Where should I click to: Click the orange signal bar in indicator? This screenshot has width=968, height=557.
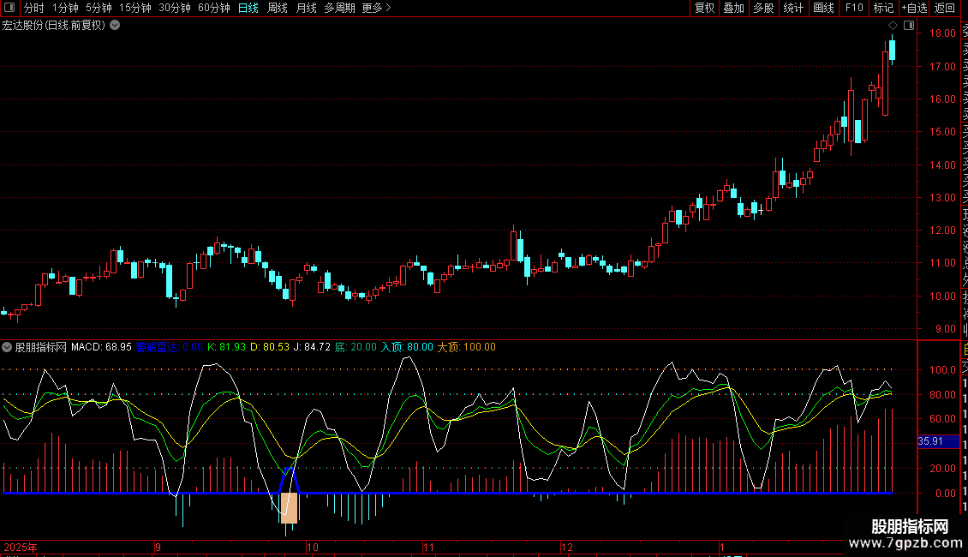pos(289,507)
